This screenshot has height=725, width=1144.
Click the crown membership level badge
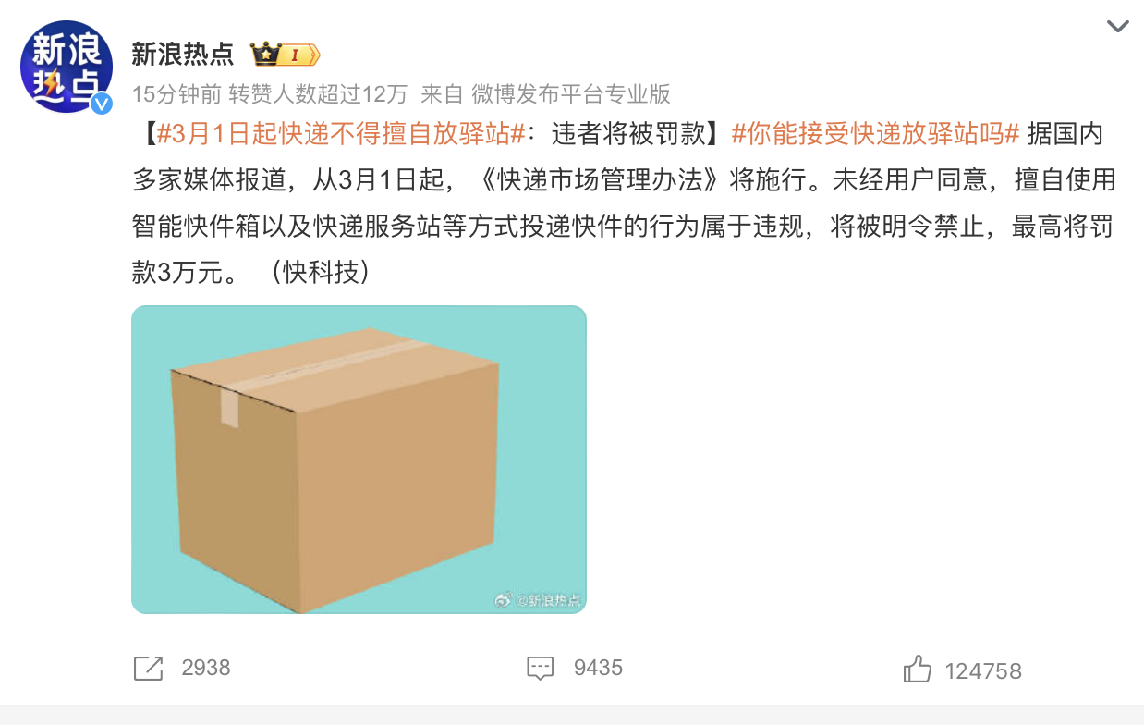285,55
